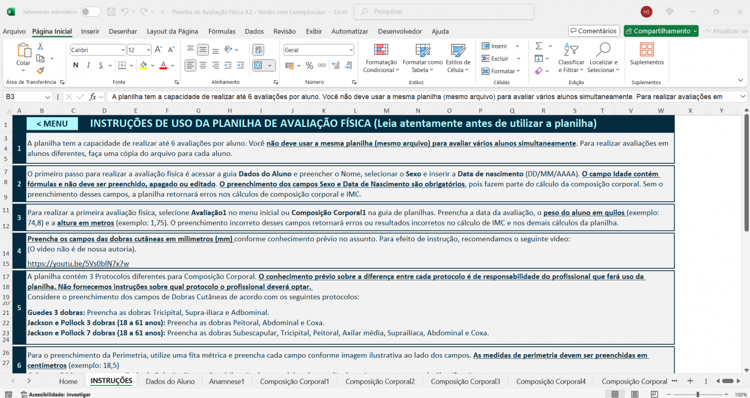The width and height of the screenshot is (750, 398).
Task: Increase indent in the cell
Action: (239, 65)
